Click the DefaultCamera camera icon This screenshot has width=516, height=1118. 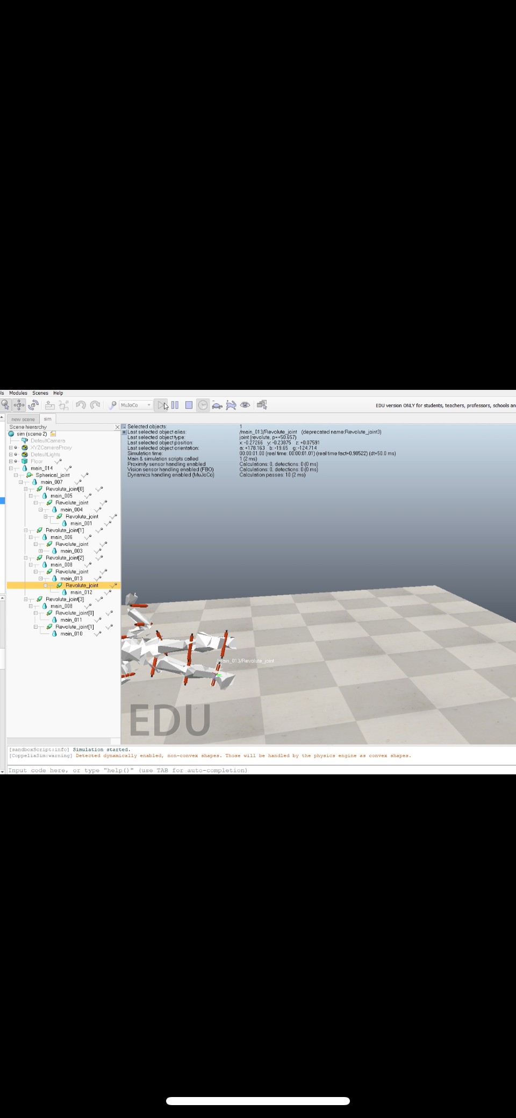[25, 440]
